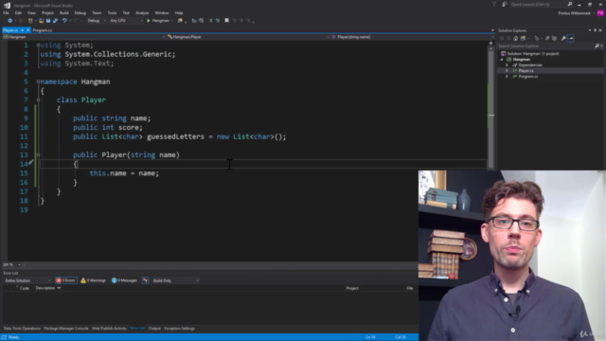
Task: Click the Navigate Backward toolbar icon
Action: (10, 21)
